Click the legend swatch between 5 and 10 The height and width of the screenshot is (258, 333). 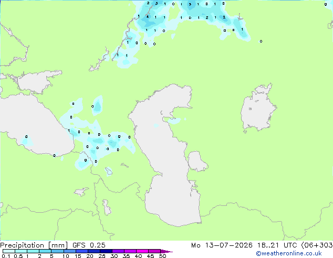58,251
